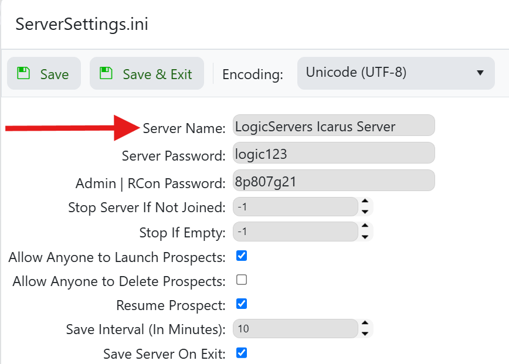
Task: Enable Allow Anyone to Delete Prospects
Action: (241, 280)
